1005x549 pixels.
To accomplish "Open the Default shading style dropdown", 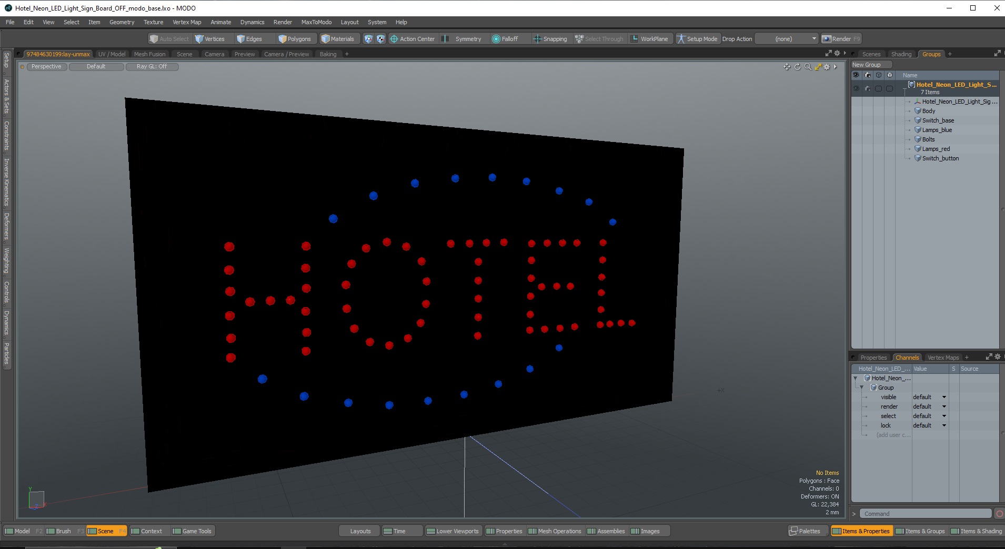I will tap(96, 67).
